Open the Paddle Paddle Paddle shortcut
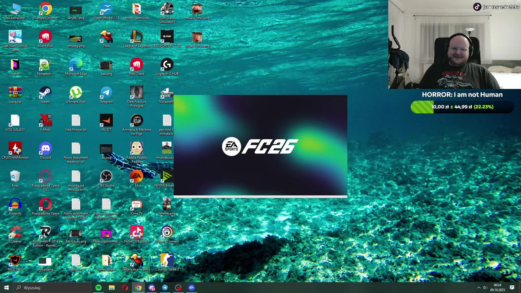This screenshot has height=293, width=521. (x=137, y=153)
